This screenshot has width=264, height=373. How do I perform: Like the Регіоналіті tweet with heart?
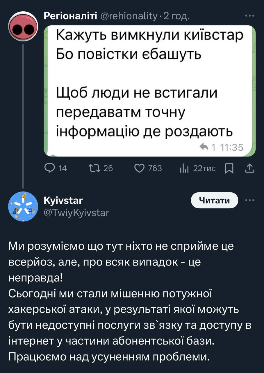[x=140, y=168]
